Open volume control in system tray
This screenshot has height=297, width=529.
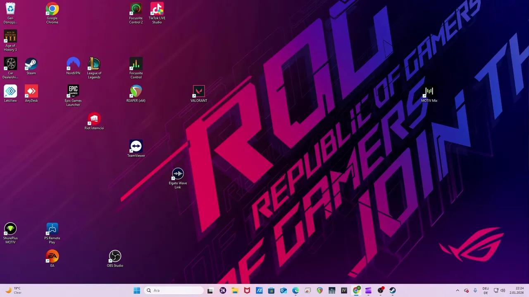coord(503,290)
